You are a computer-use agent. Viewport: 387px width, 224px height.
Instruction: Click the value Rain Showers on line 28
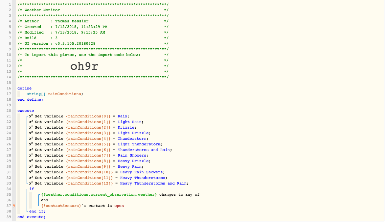point(132,156)
